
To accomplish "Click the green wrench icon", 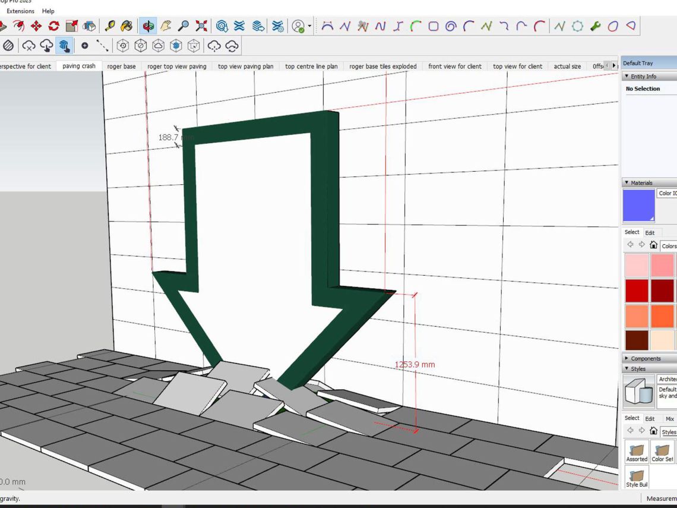I will tap(596, 26).
